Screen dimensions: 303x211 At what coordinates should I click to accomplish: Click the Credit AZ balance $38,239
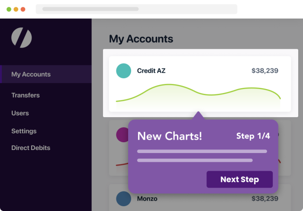(x=265, y=70)
